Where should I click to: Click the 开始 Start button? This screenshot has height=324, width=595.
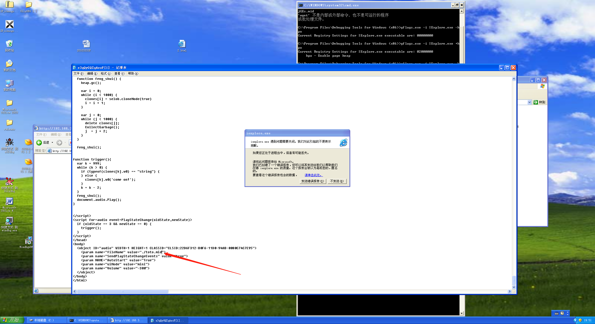(12, 320)
